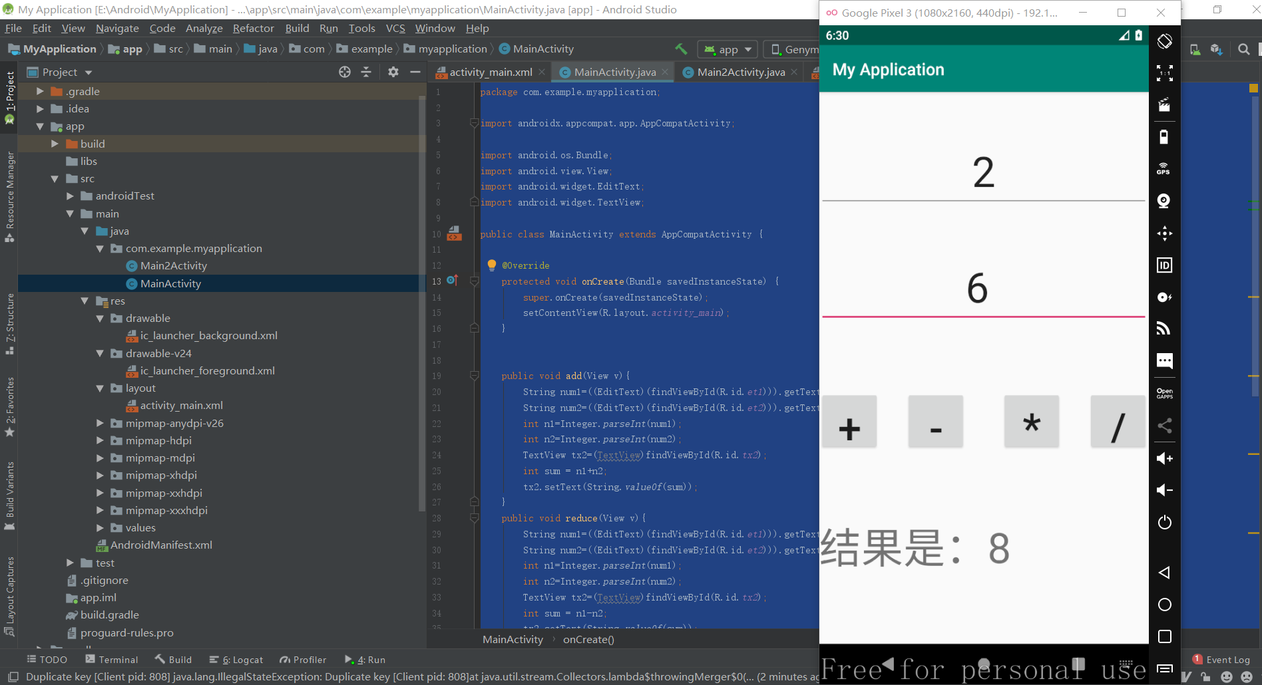Open the emulator battery widget
The image size is (1262, 685).
tap(1165, 137)
